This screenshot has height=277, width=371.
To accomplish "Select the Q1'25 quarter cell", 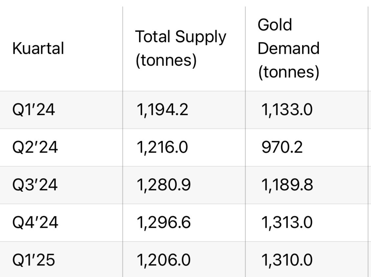I will pos(34,260).
